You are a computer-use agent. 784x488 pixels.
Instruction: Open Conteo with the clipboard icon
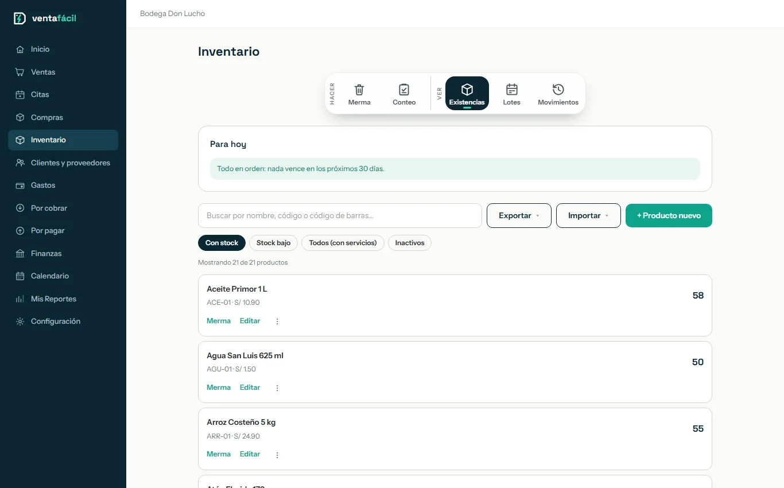coord(404,90)
